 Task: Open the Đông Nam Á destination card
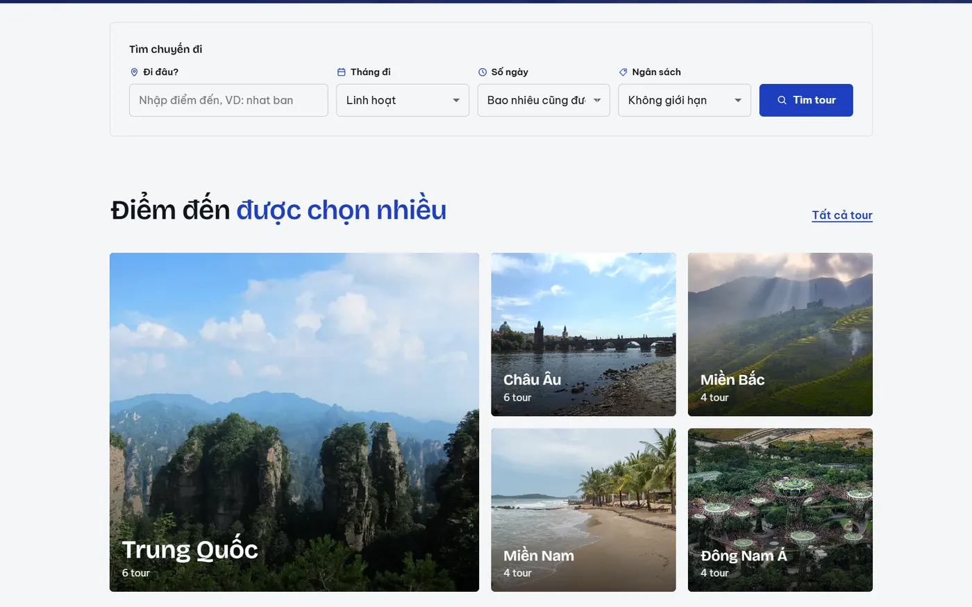[x=780, y=510]
